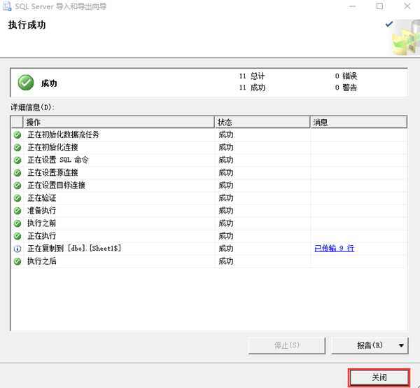
Task: Close the window with the title bar X
Action: click(407, 6)
